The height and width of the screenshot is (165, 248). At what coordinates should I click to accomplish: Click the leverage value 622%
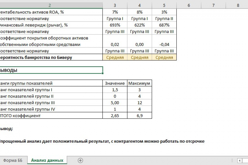coord(139,25)
